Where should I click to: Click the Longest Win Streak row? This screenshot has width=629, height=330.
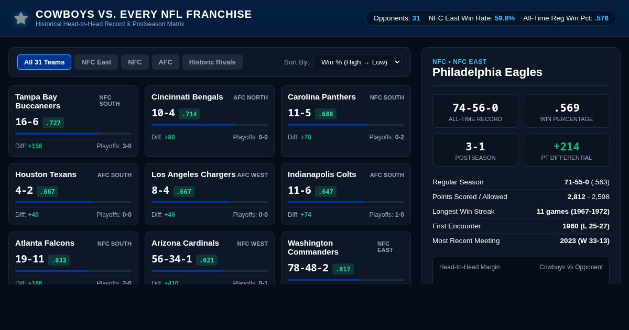tap(521, 211)
